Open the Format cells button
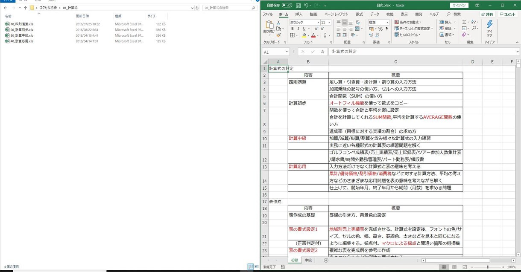521x272 pixels. click(448, 35)
